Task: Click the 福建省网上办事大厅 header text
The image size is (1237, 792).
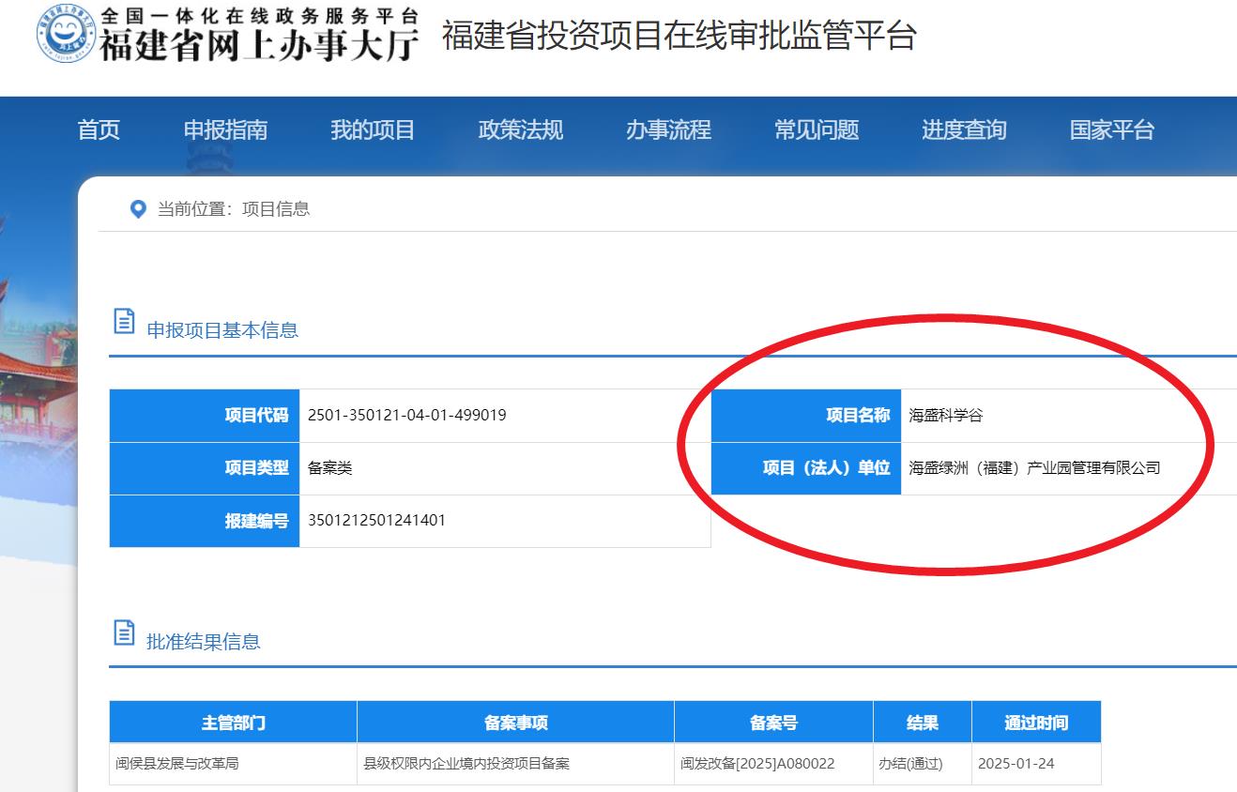Action: click(x=258, y=45)
